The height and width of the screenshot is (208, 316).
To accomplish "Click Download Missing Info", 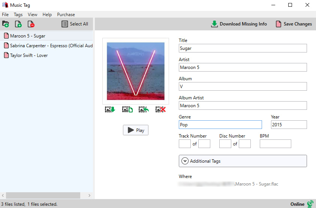I will coord(239,24).
